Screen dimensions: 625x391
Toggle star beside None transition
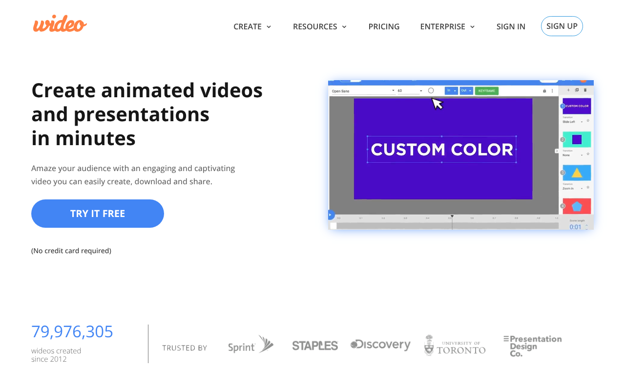[588, 154]
